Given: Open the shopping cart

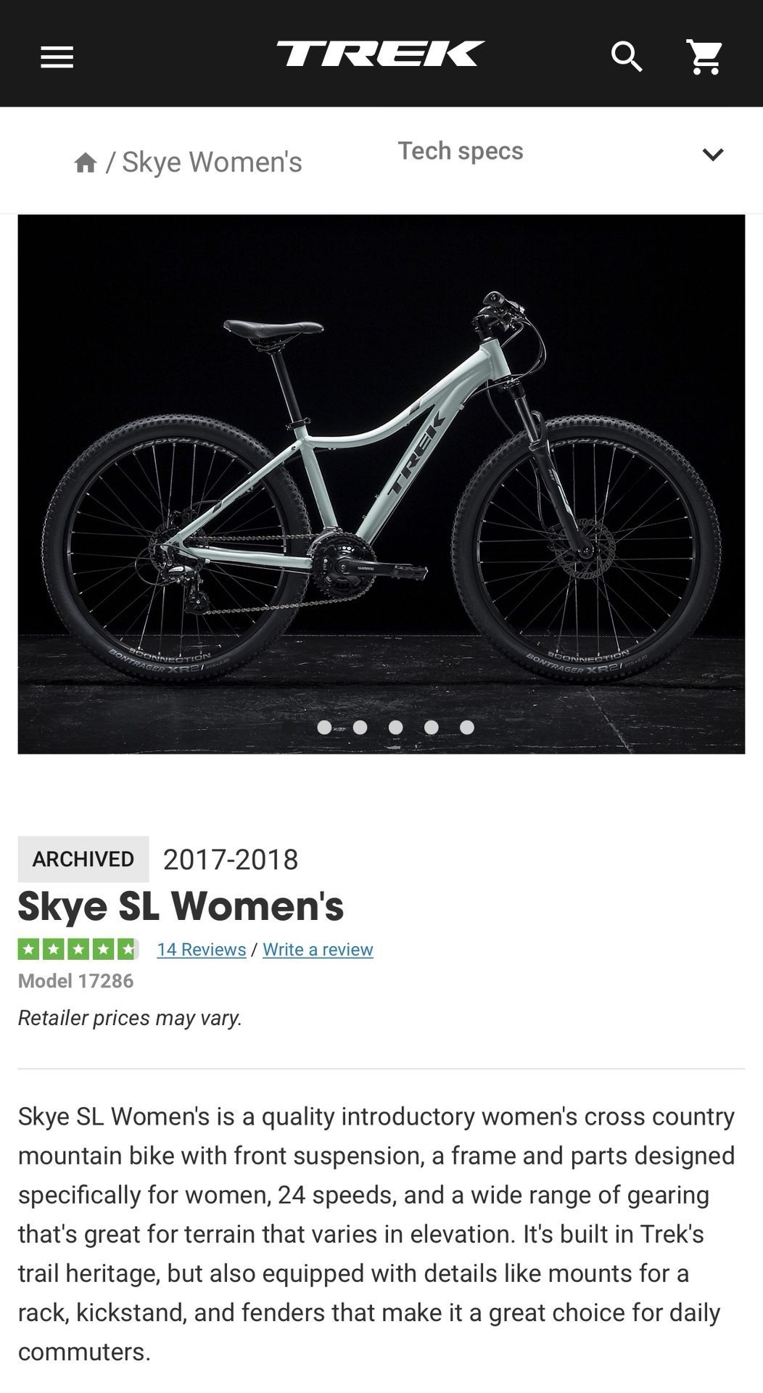Looking at the screenshot, I should (x=704, y=57).
